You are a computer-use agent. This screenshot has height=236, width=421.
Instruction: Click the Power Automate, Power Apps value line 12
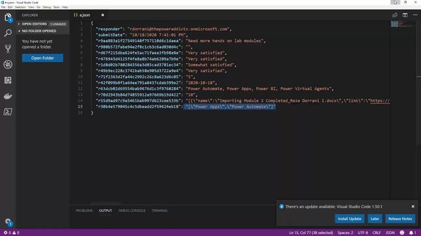click(x=259, y=88)
